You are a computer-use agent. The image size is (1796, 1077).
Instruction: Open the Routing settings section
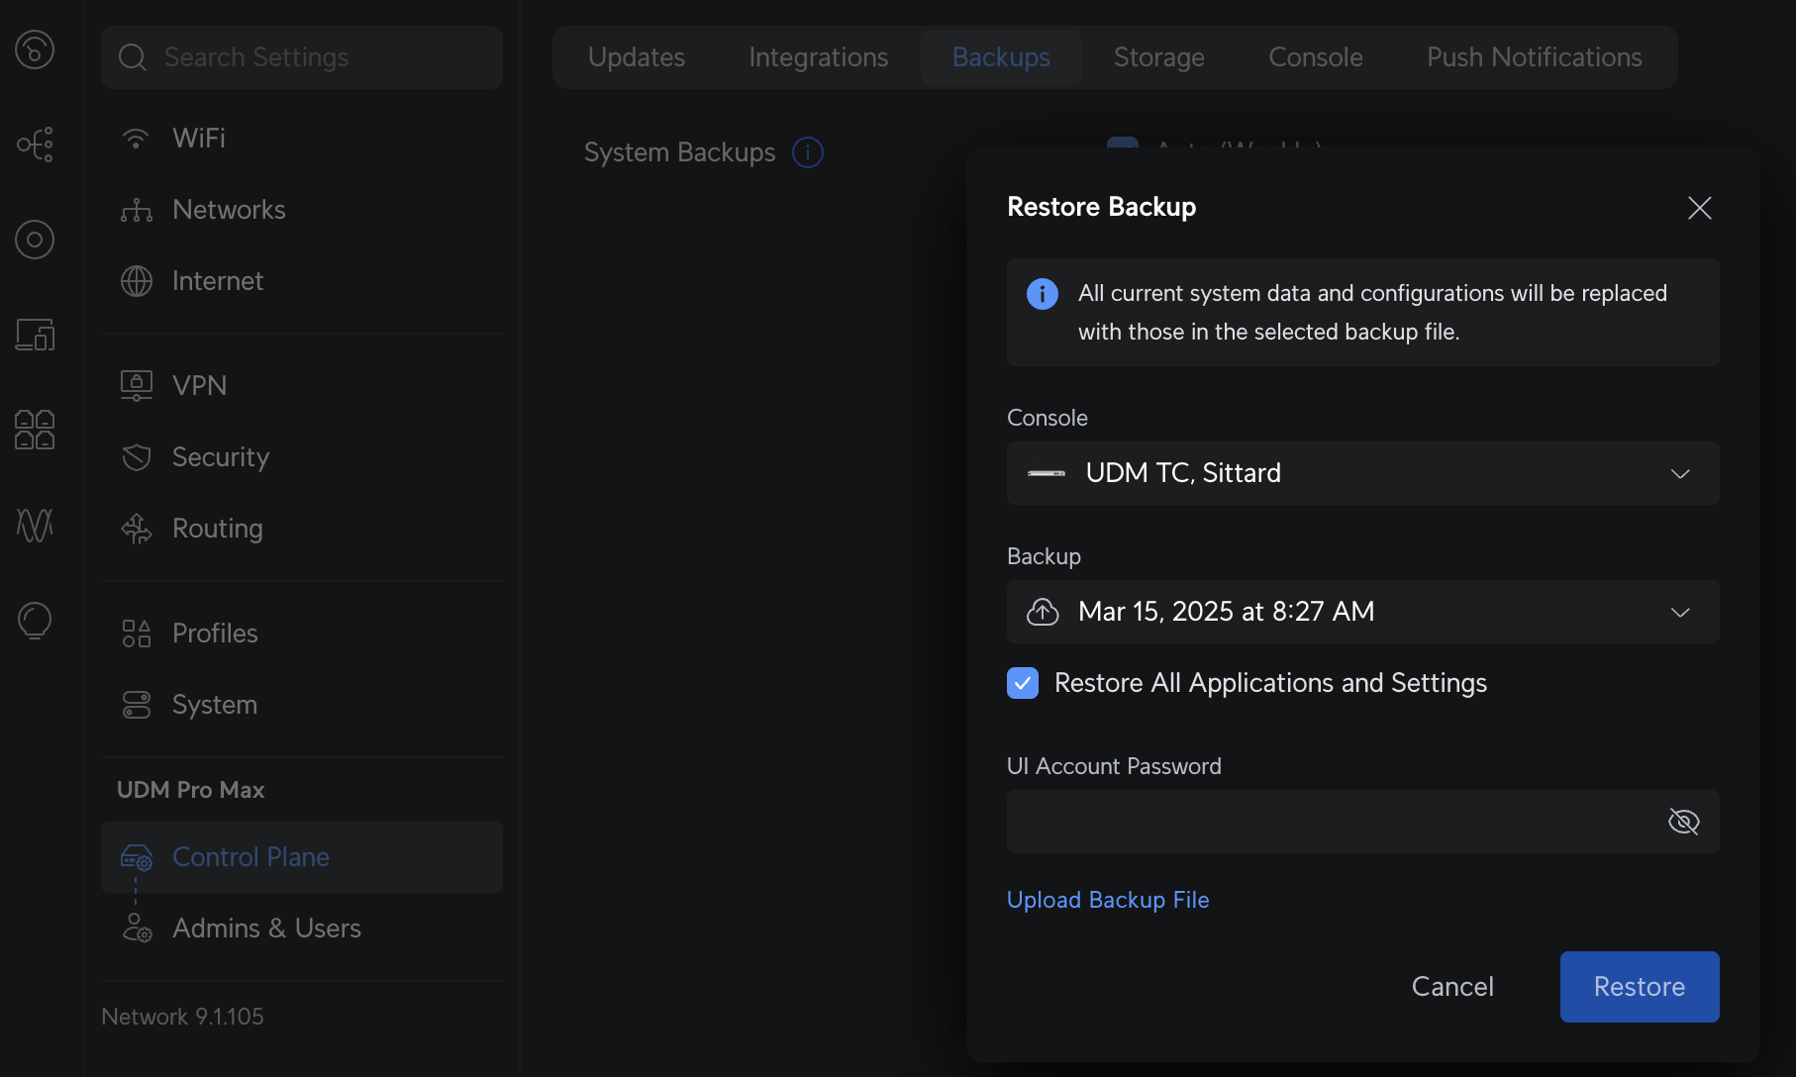coord(302,529)
